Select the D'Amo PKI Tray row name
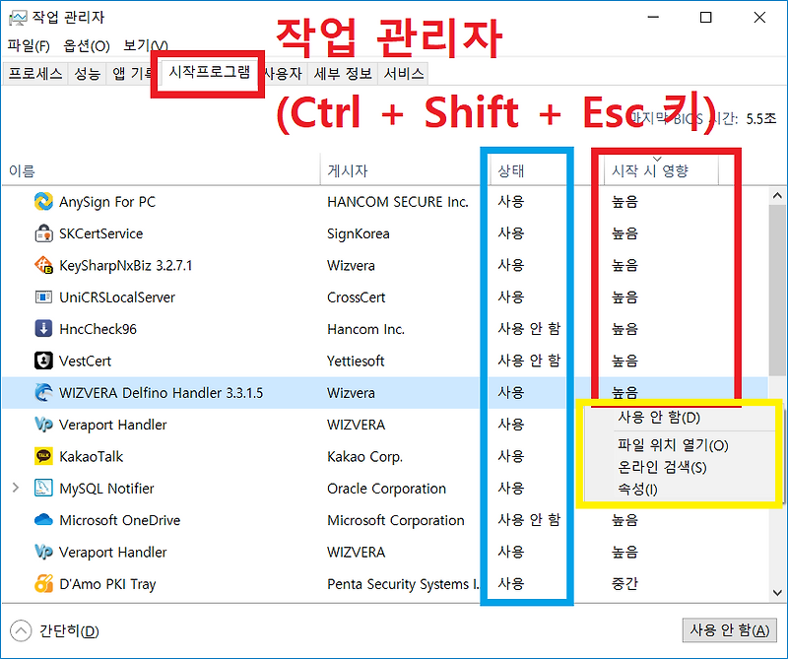 point(107,583)
